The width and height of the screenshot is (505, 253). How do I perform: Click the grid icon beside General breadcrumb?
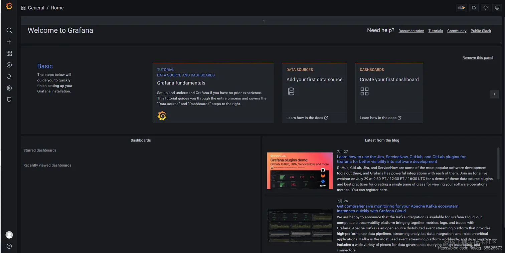23,8
